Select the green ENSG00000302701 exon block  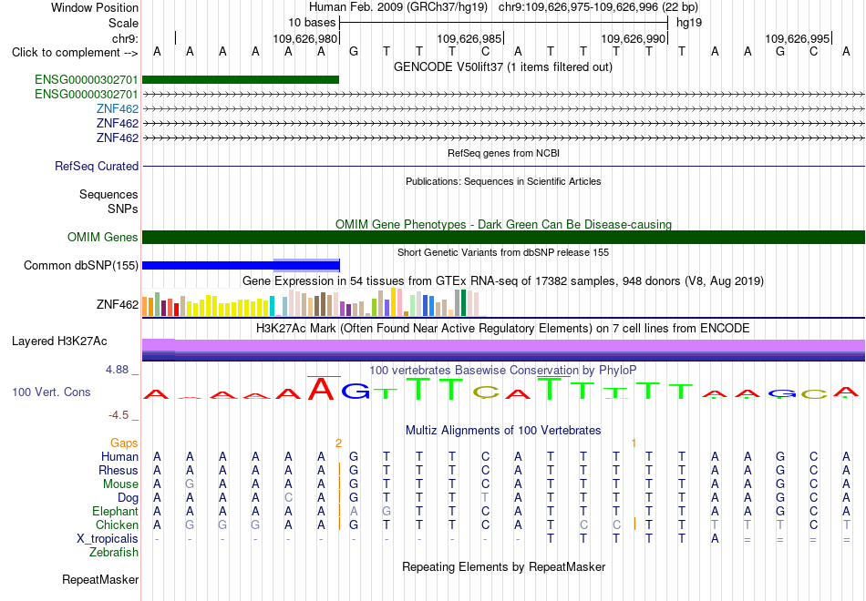241,79
